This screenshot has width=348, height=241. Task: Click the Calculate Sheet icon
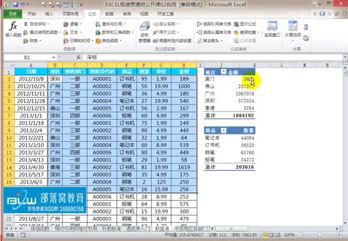pos(306,38)
